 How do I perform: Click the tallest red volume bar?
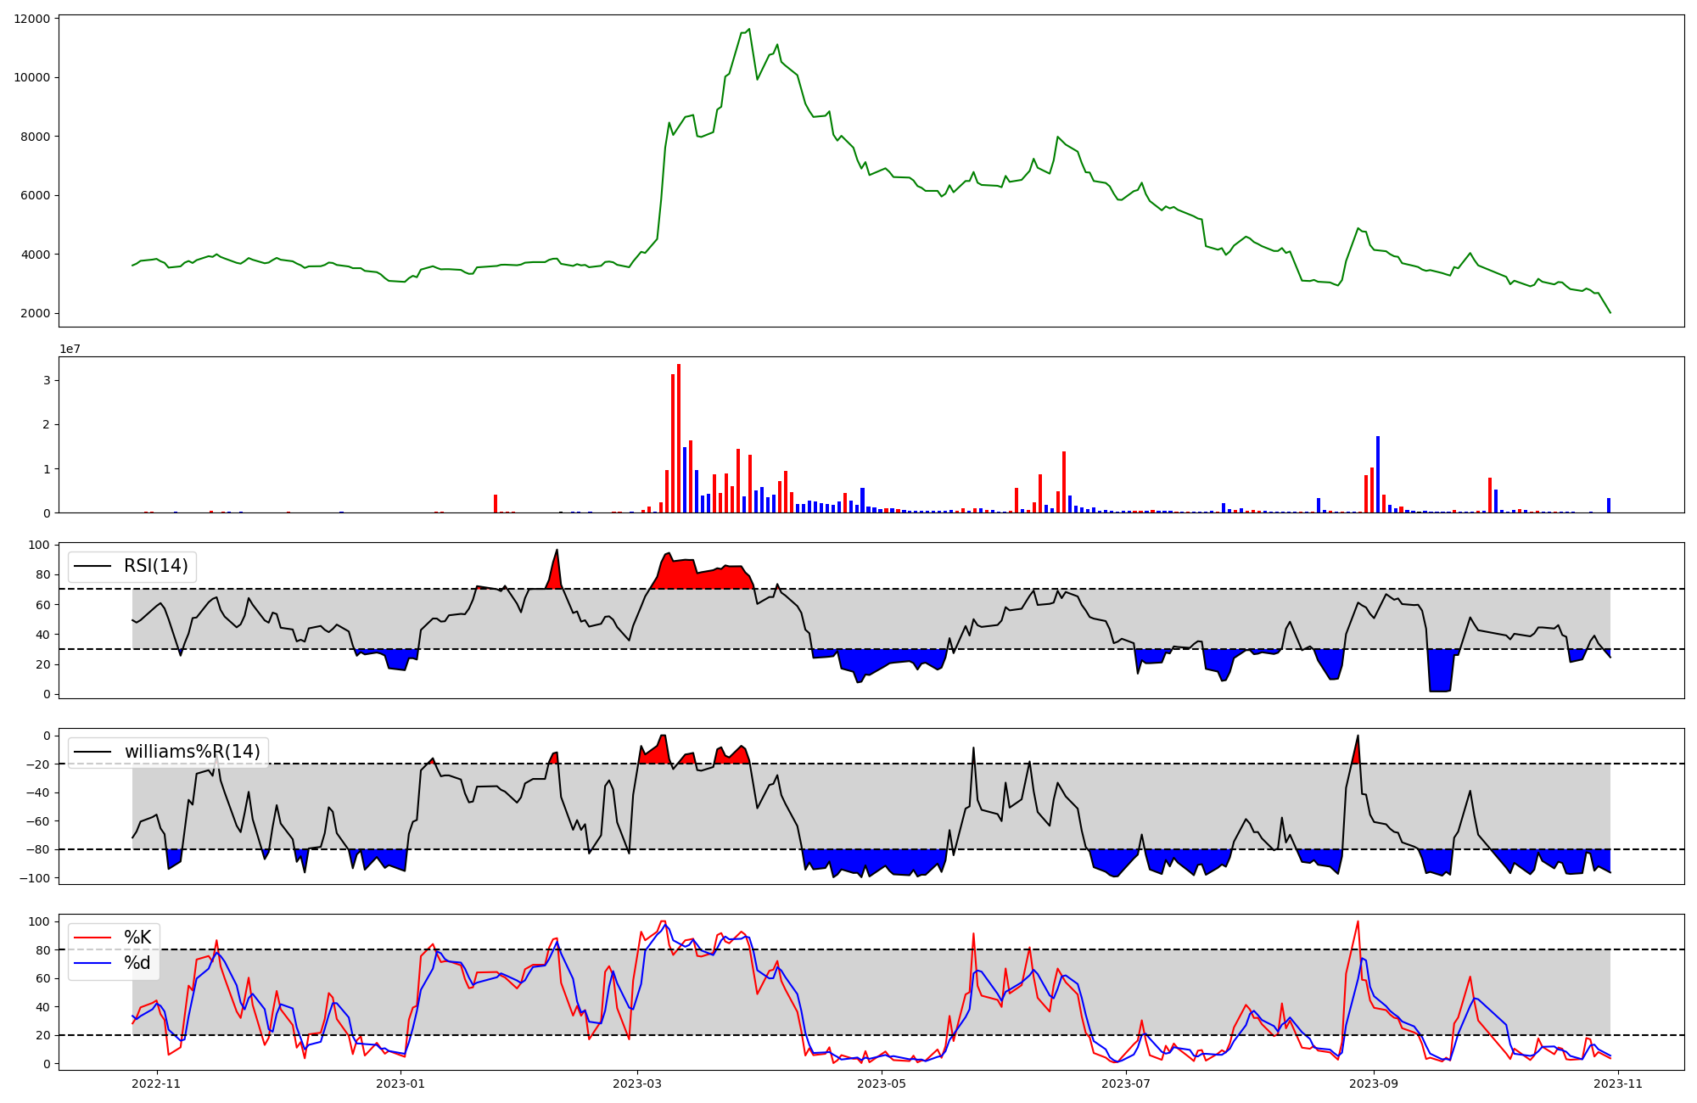[679, 438]
